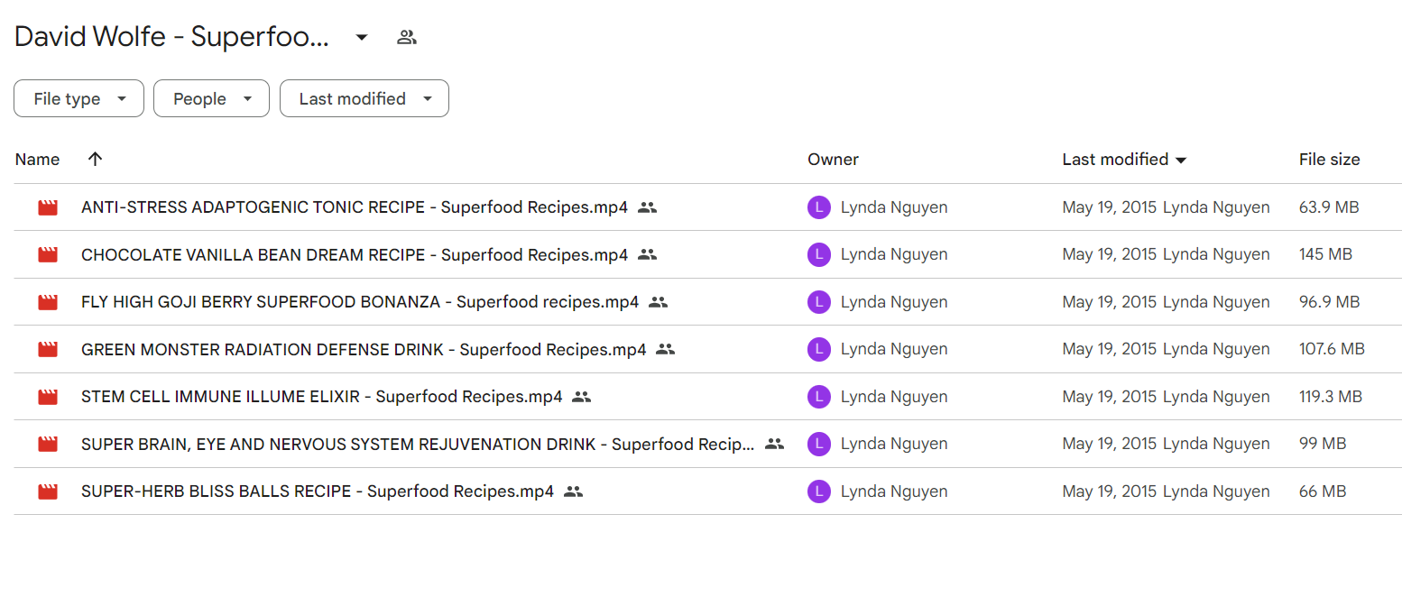Click the 96.9 MB file size value
This screenshot has width=1402, height=597.
click(1329, 302)
